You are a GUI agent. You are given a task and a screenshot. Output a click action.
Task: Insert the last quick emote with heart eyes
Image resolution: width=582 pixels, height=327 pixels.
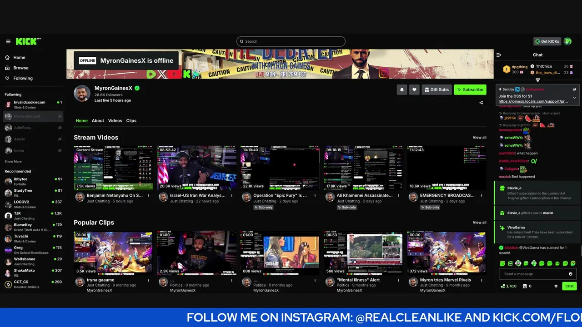pyautogui.click(x=573, y=263)
